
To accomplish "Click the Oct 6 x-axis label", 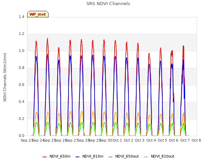I will click(174, 140).
